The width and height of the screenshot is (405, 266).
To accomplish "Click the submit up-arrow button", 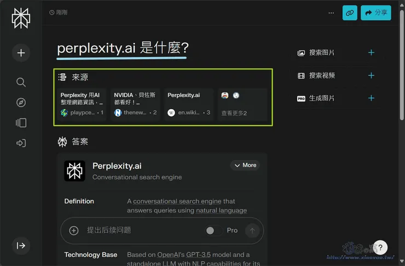I will tap(252, 230).
